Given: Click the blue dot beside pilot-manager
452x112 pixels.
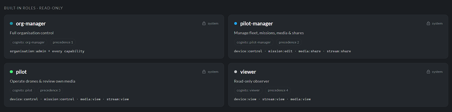Looking at the screenshot, I should [x=236, y=23].
